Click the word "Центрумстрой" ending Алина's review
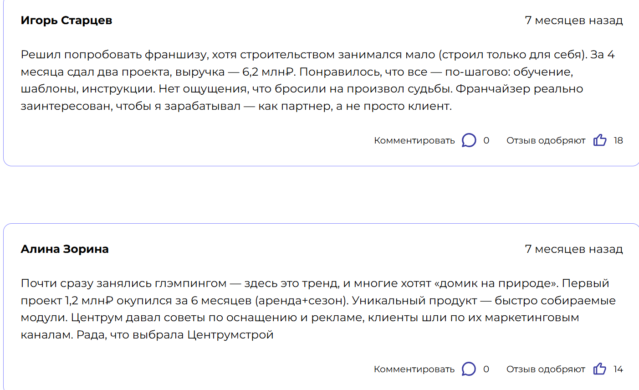The height and width of the screenshot is (390, 639). (230, 335)
